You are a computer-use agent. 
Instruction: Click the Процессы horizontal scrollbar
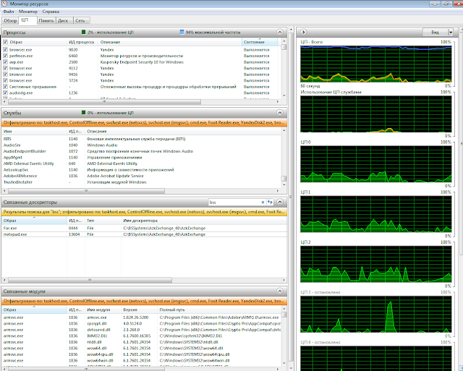(x=104, y=101)
